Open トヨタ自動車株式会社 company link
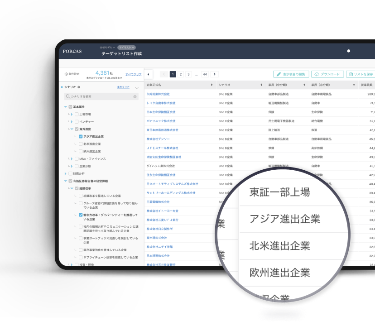The image size is (375, 326). coord(161,103)
